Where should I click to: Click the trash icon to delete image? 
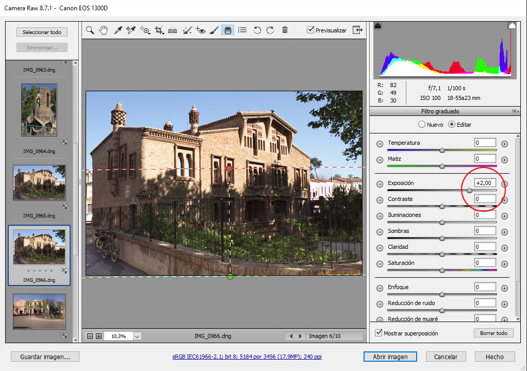(x=285, y=30)
